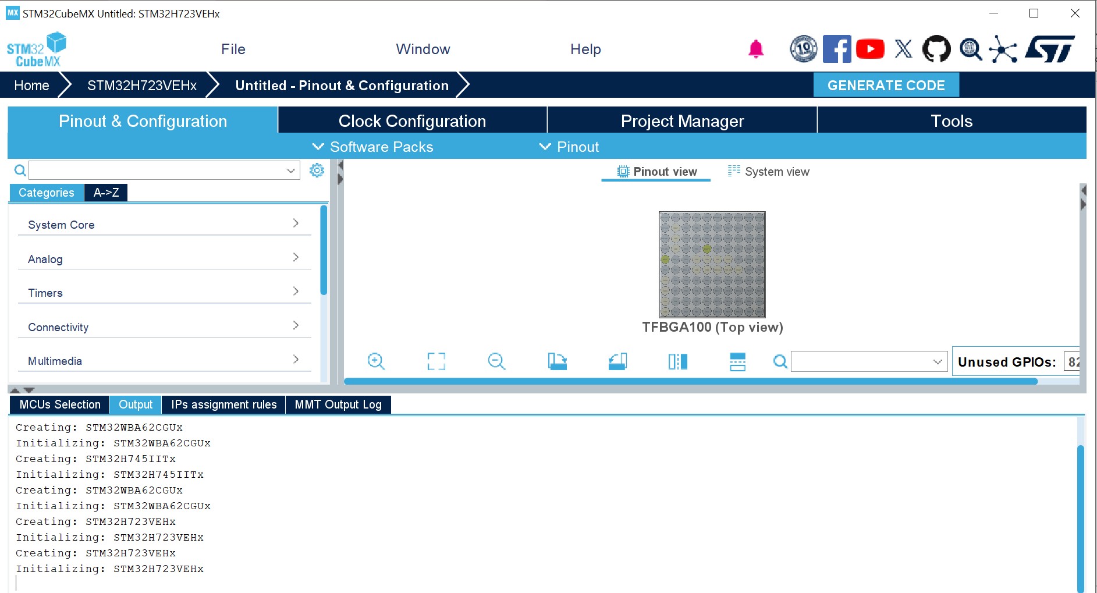Screen dimensions: 1097x593
Task: Open the pin search combo box dropdown
Action: coord(938,361)
